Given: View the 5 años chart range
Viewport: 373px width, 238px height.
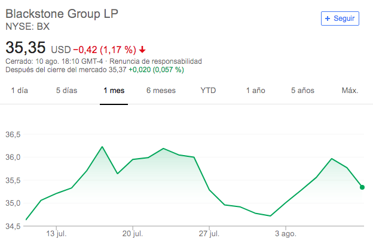Looking at the screenshot, I should [x=302, y=91].
